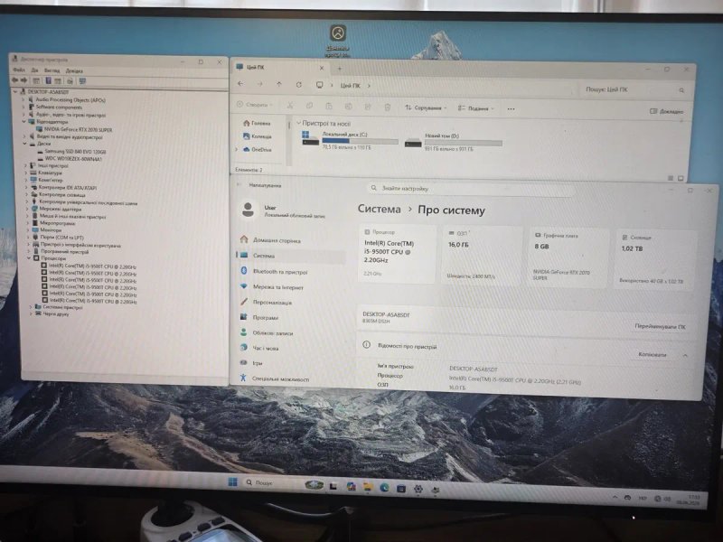Go back in File Explorer

(240, 84)
